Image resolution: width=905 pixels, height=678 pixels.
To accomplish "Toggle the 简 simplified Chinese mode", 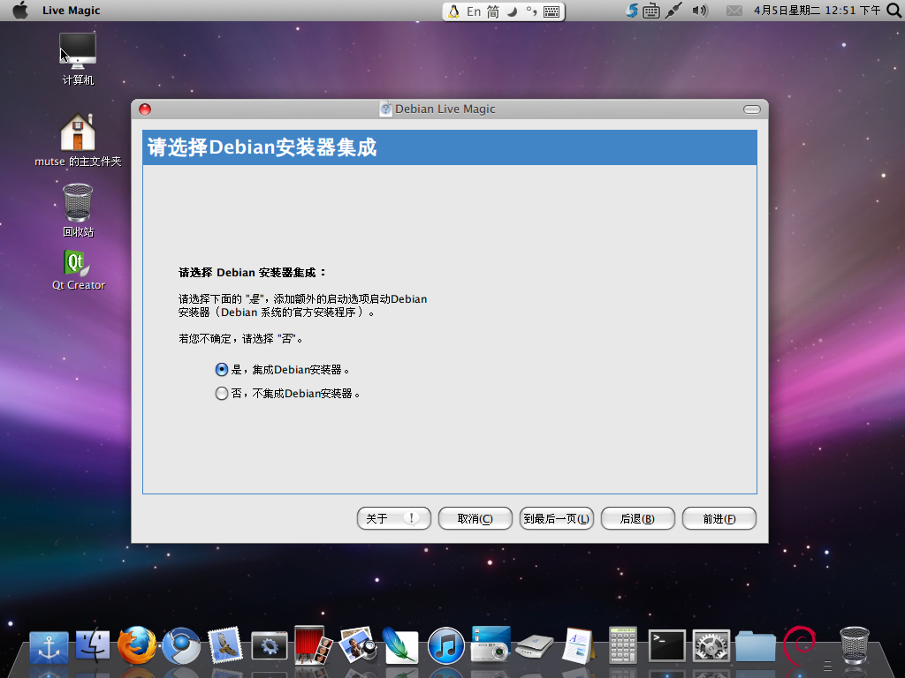I will pos(493,11).
